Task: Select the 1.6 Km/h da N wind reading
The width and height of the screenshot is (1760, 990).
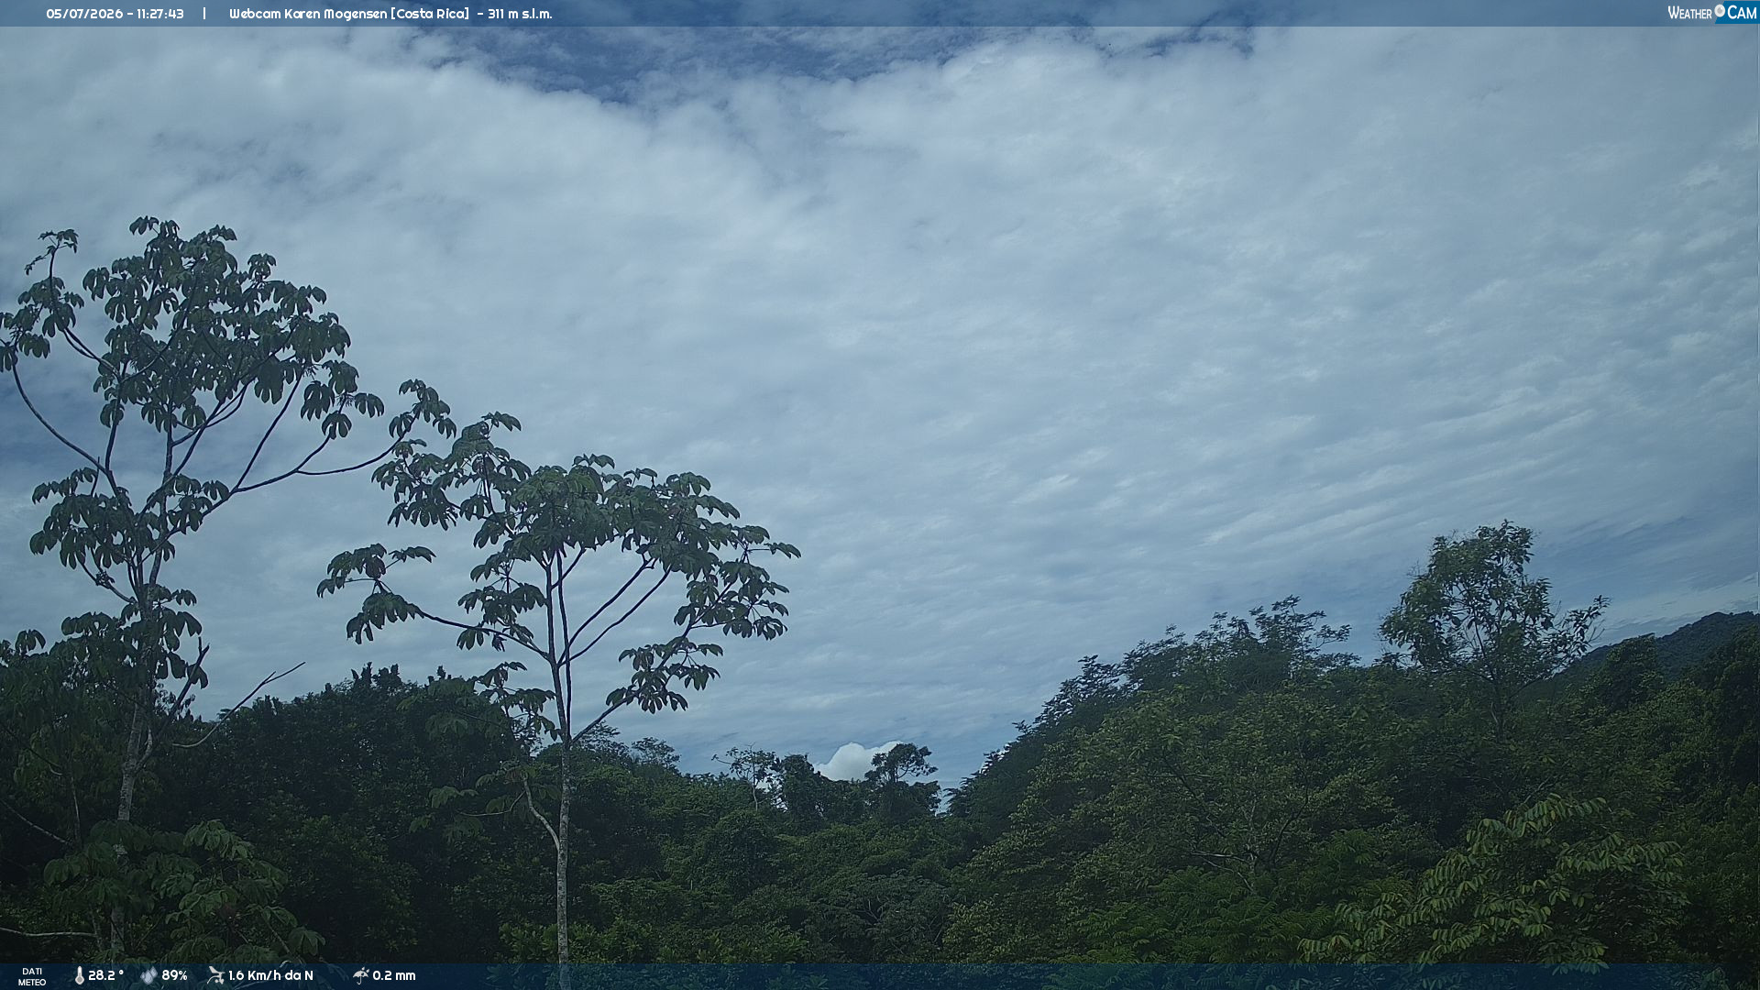Action: [x=270, y=976]
